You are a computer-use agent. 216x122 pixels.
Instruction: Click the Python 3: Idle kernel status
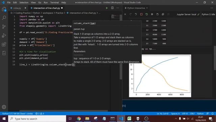208,14
